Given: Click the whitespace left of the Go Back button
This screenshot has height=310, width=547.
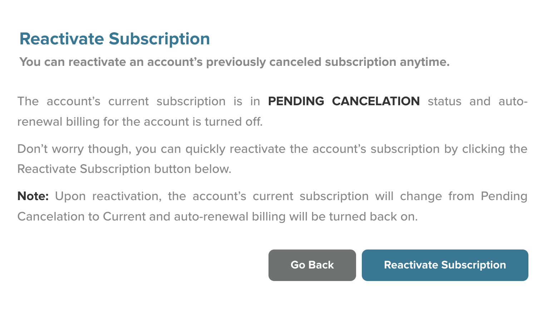Looking at the screenshot, I should tap(143, 265).
